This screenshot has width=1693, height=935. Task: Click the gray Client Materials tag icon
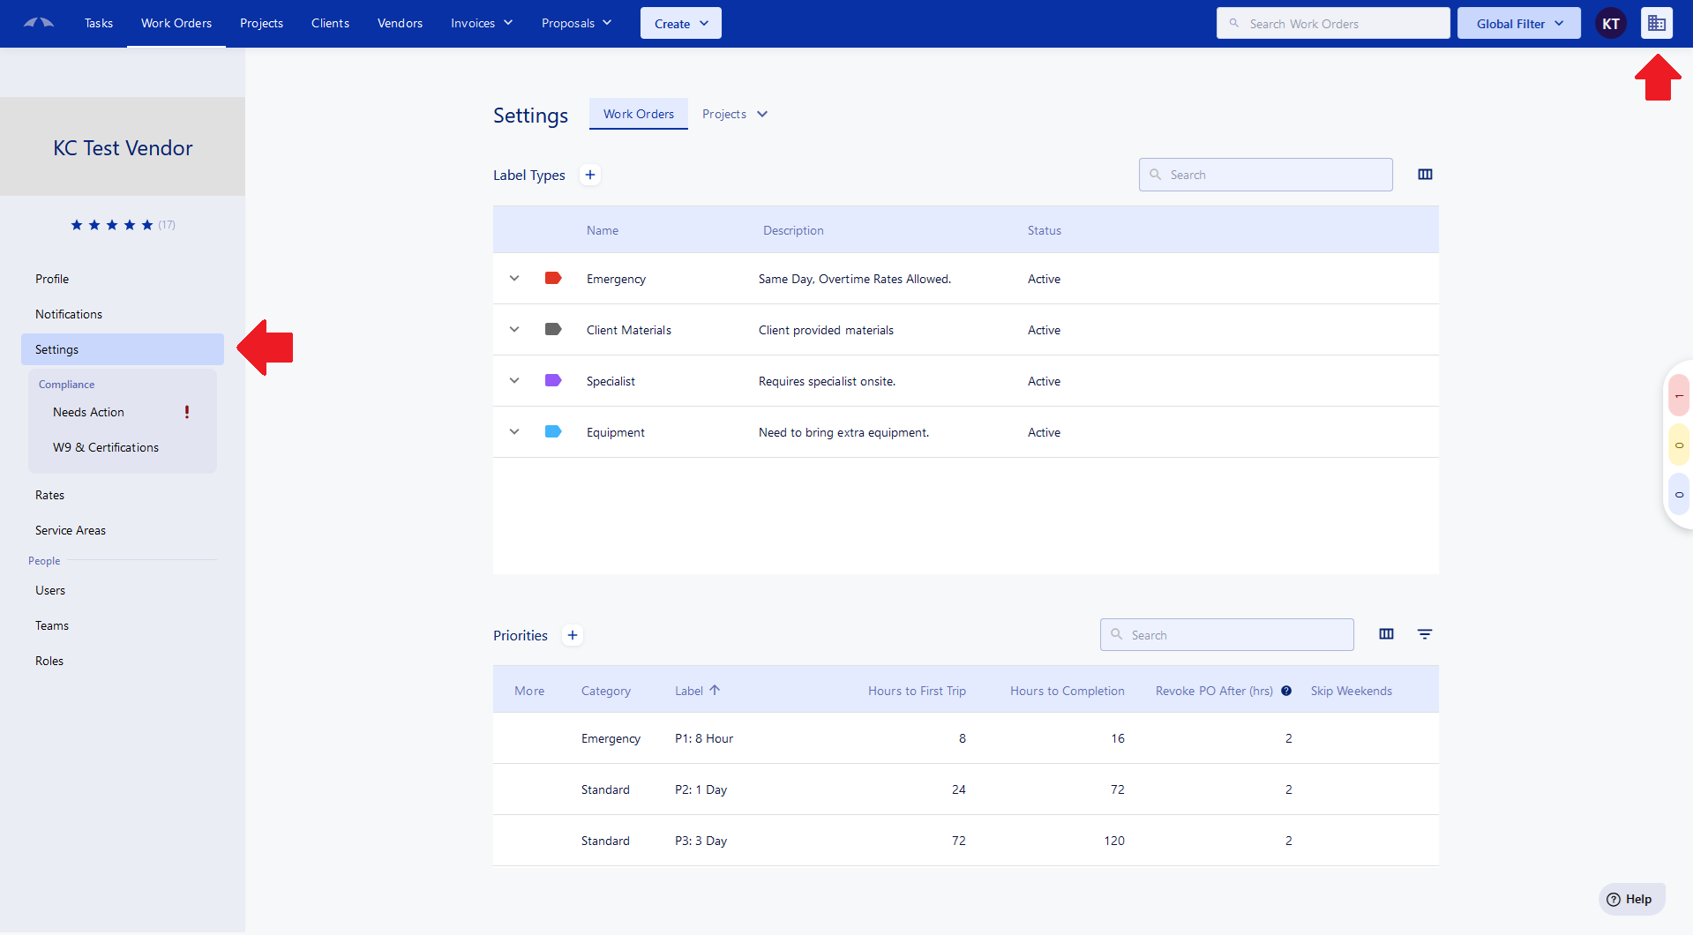553,330
